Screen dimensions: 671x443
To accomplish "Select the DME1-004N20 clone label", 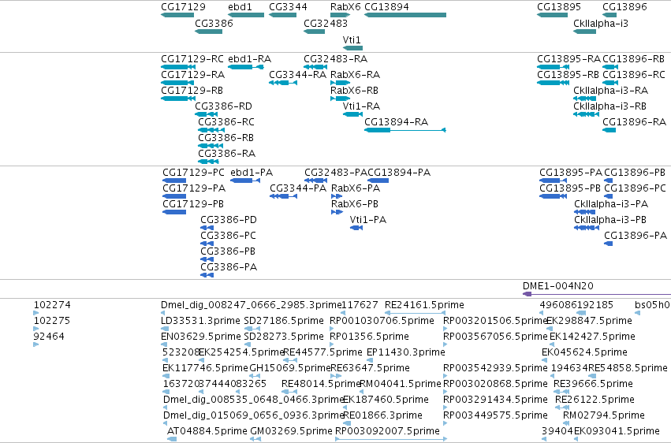I will point(558,286).
